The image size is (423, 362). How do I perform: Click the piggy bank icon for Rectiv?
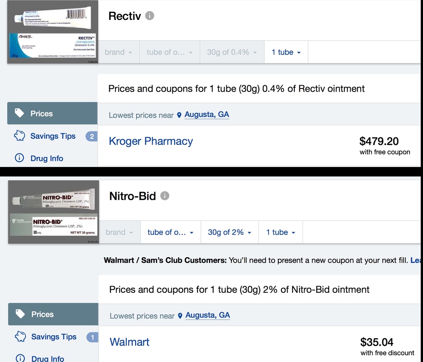point(19,136)
